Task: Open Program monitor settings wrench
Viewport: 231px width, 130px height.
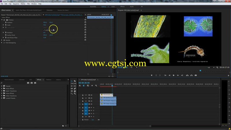Action: click(x=217, y=67)
